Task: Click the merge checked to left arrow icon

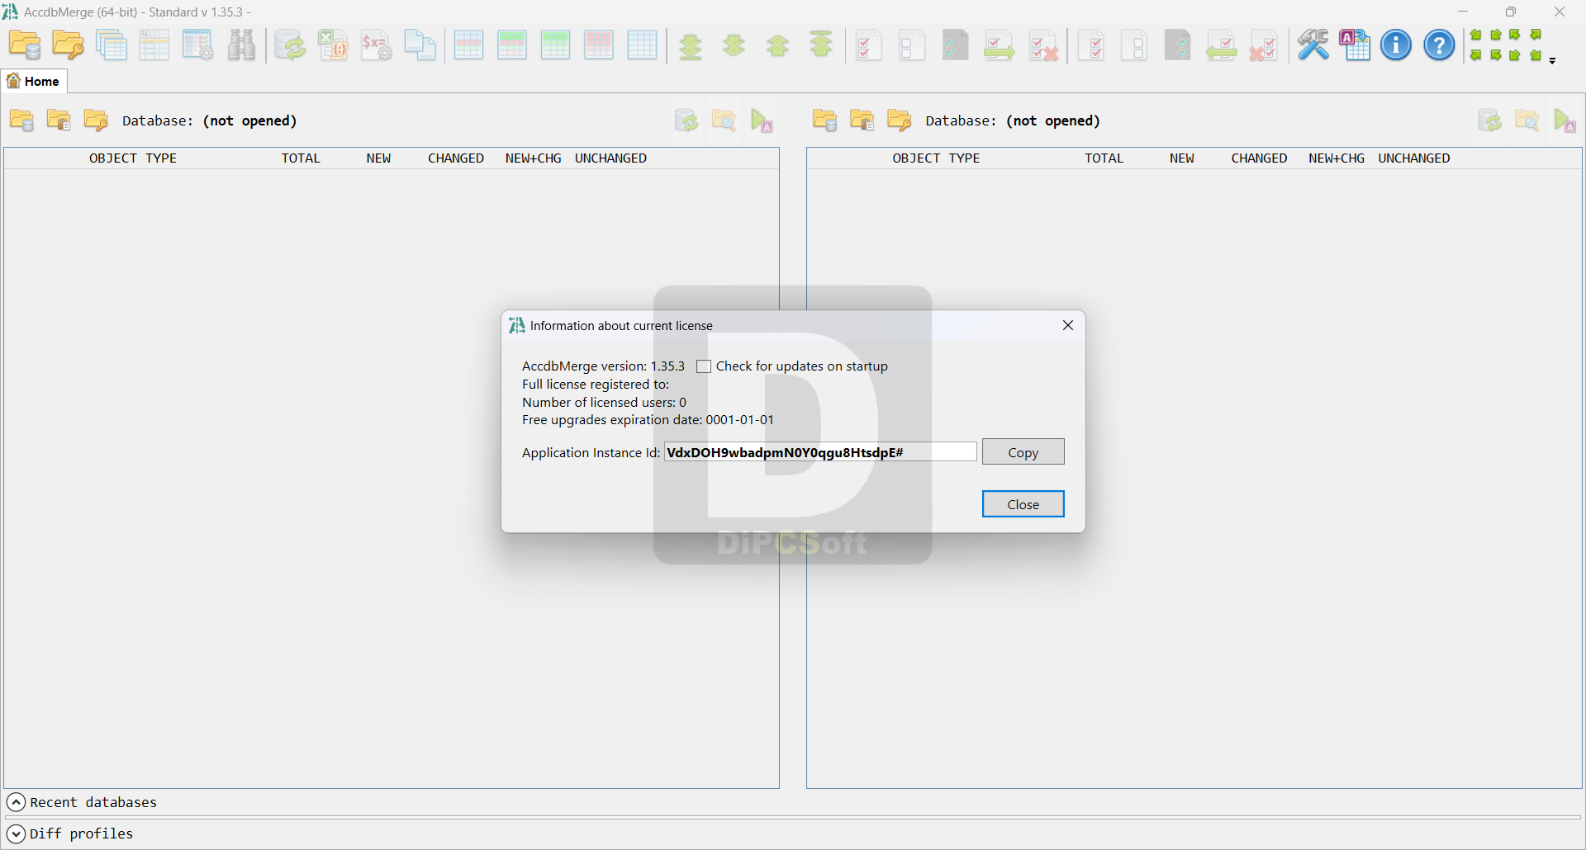Action: (x=1221, y=46)
